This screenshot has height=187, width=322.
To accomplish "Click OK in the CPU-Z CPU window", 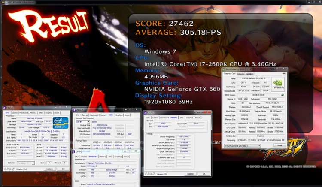I will coord(63,169).
